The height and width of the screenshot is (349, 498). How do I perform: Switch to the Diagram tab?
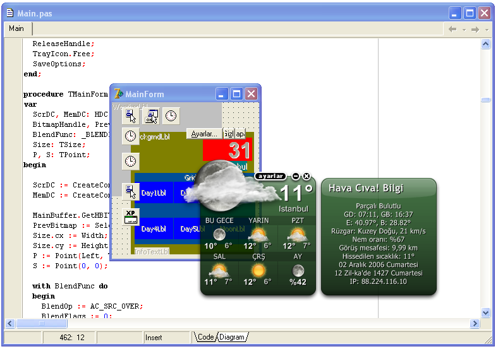[232, 337]
